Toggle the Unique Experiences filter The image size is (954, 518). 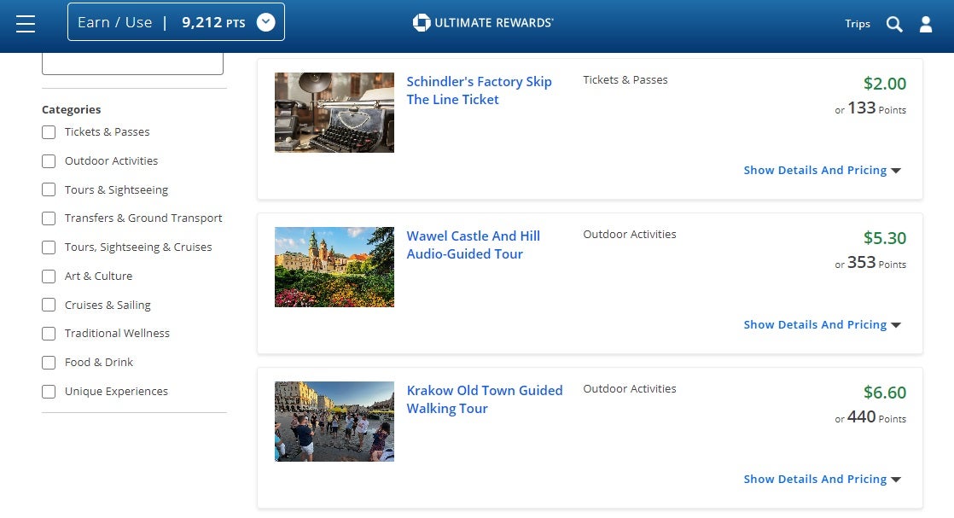[49, 392]
